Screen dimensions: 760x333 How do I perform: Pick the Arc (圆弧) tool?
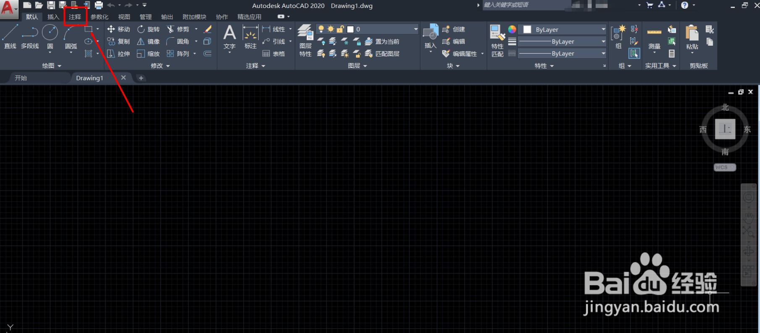point(71,36)
